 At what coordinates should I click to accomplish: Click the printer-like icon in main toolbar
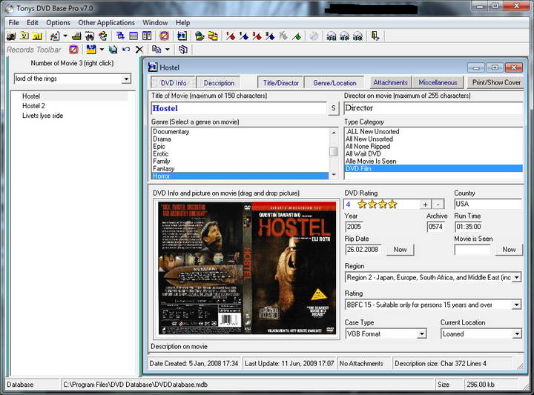click(76, 36)
